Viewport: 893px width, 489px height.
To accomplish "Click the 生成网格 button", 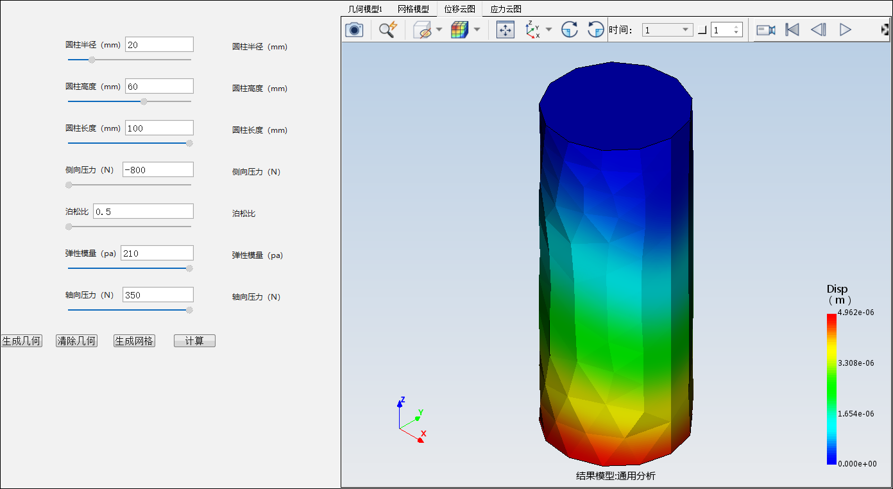I will click(134, 341).
